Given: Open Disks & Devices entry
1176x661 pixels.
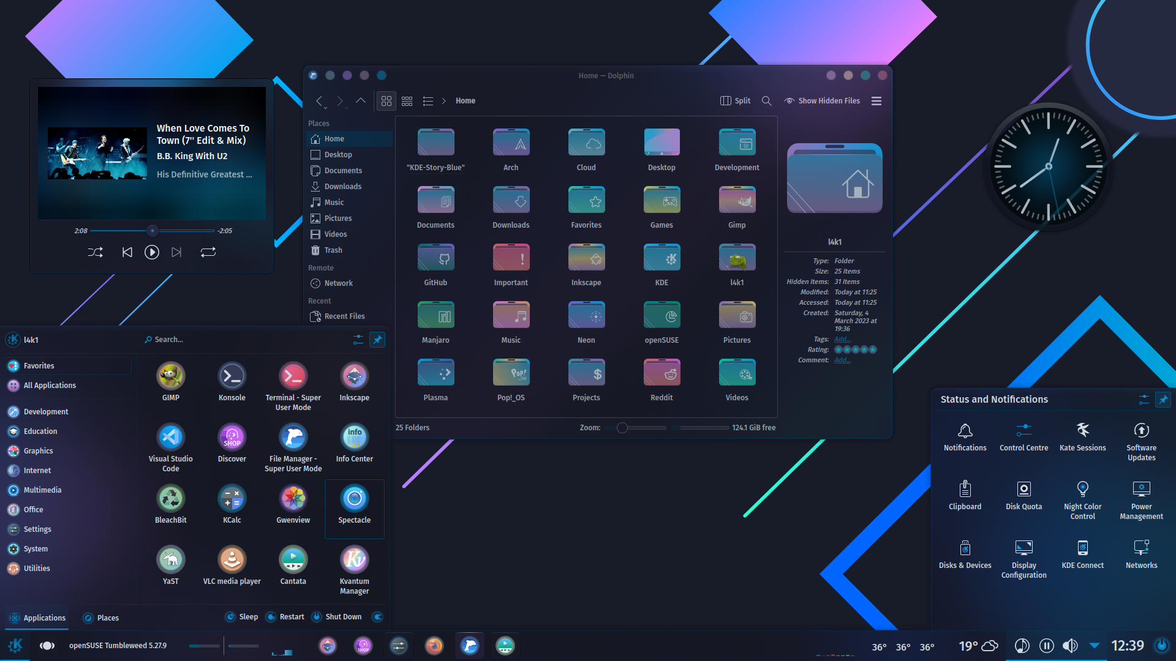Looking at the screenshot, I should [x=965, y=555].
